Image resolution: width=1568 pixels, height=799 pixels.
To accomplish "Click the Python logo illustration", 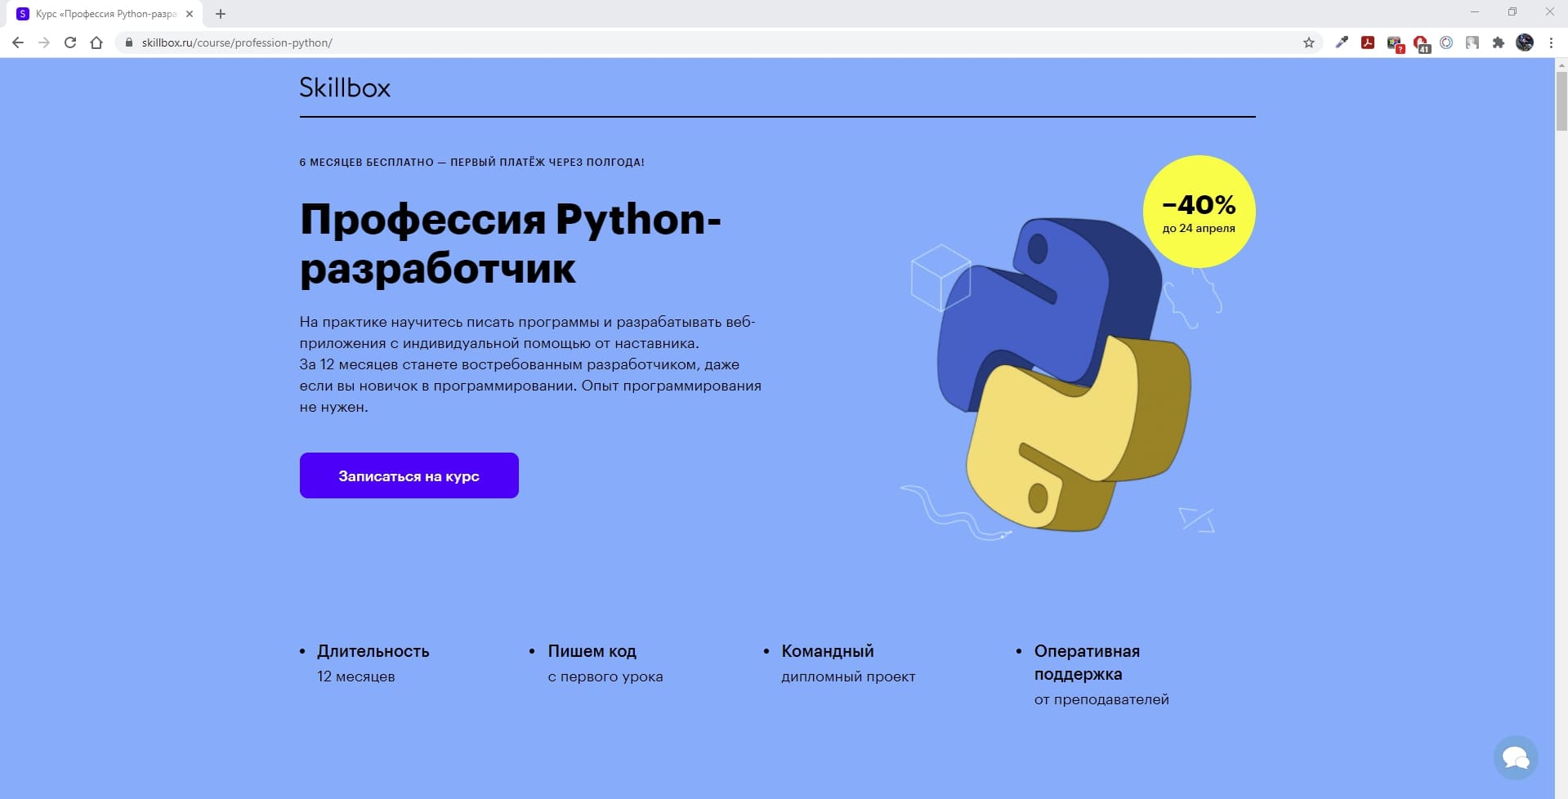I will click(x=1065, y=374).
